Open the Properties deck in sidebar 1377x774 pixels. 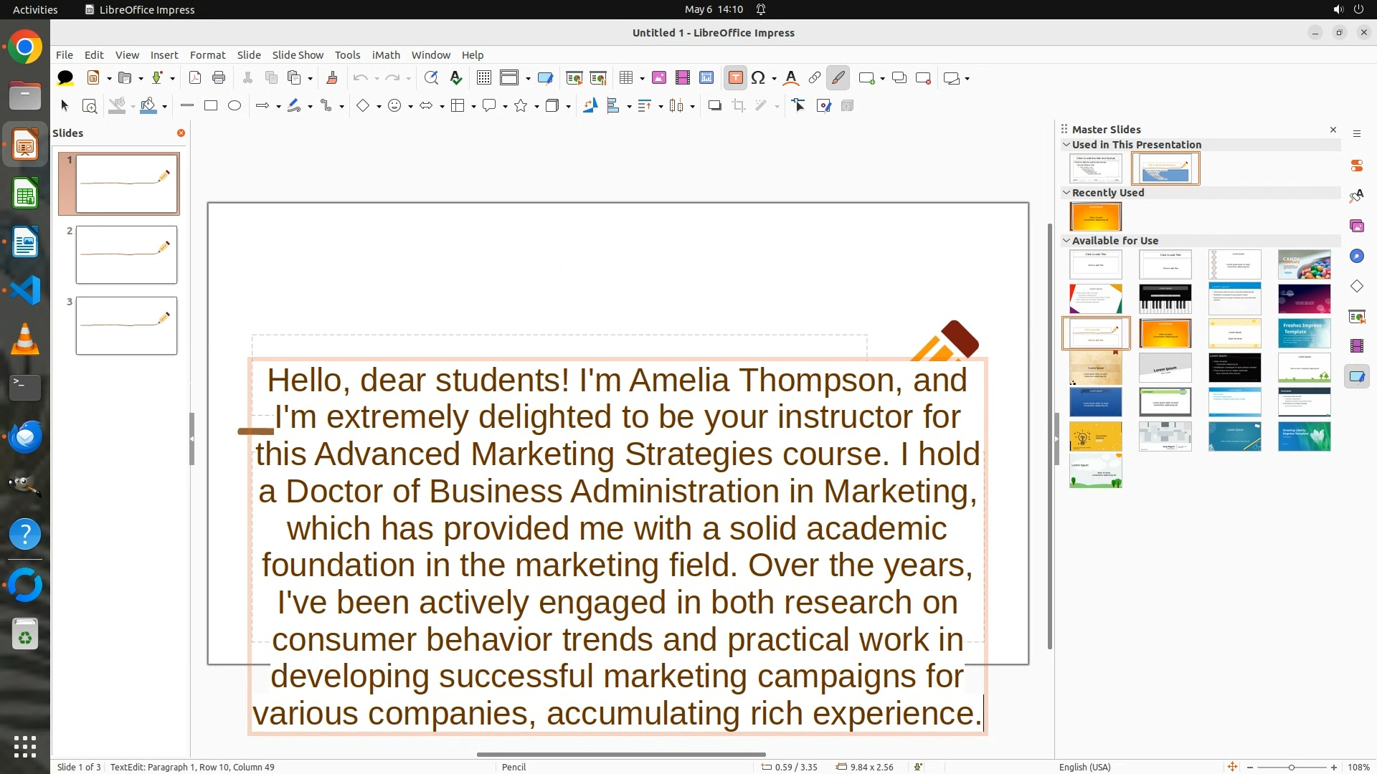coord(1356,166)
